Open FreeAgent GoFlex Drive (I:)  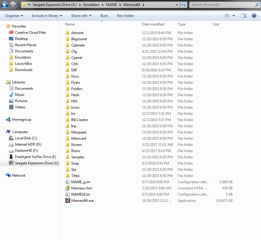pos(35,157)
